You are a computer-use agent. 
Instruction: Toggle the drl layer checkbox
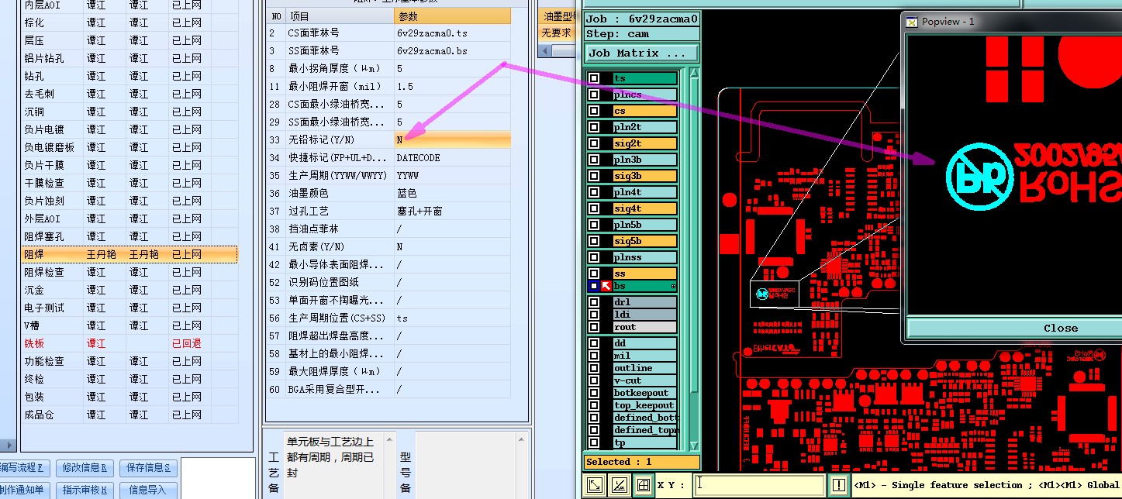pyautogui.click(x=593, y=302)
